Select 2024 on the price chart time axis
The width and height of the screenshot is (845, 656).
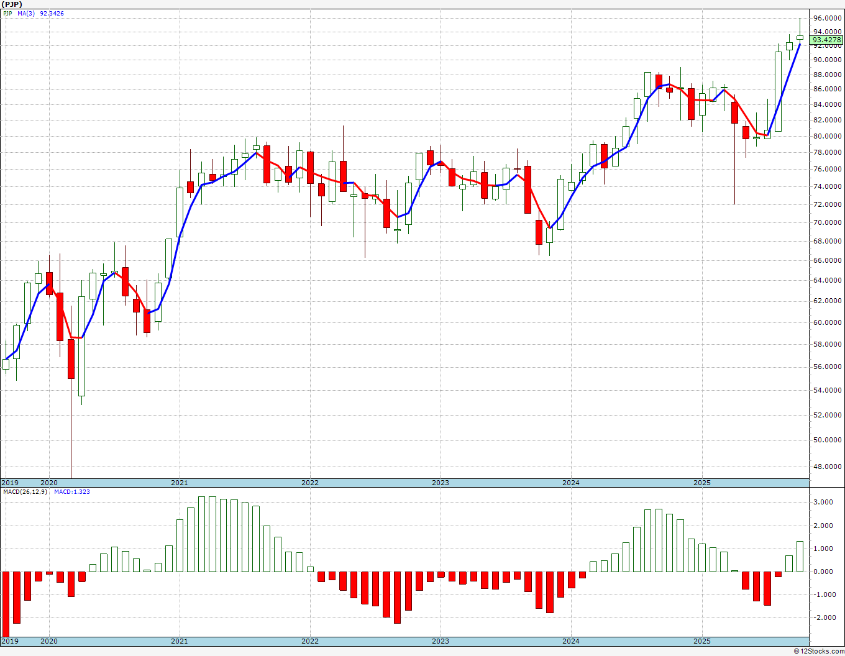570,483
